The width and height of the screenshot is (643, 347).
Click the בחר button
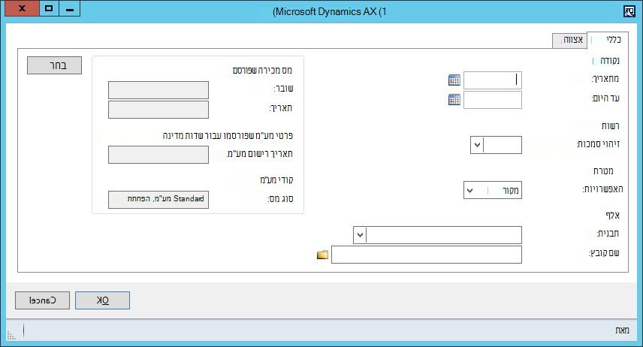point(55,65)
